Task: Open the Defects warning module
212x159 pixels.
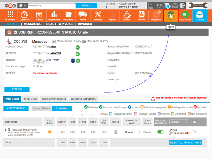Action: [x=127, y=16]
